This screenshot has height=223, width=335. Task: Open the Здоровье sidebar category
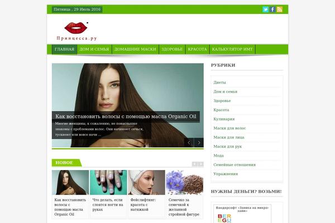coord(222,101)
